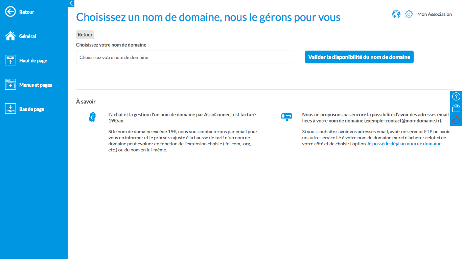Click the red thumbs-up icon on right edge
The width and height of the screenshot is (462, 259).
click(456, 120)
